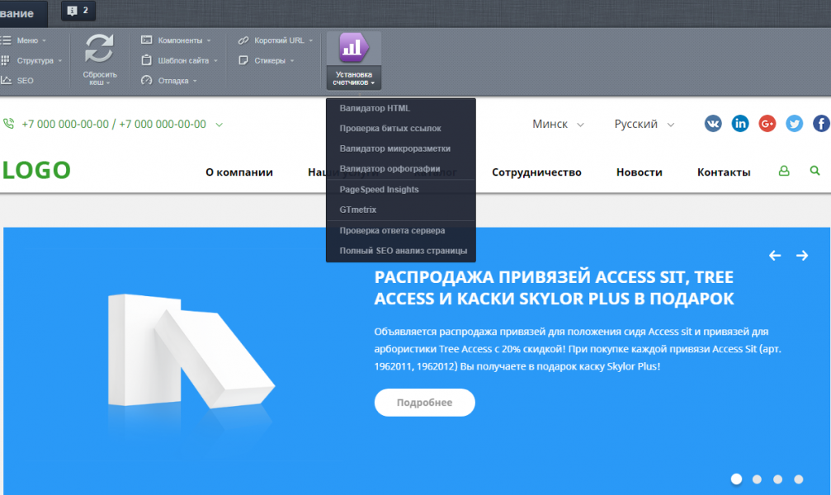This screenshot has height=495, width=831.
Task: Select Валидатор HTML menu entry
Action: (401, 108)
